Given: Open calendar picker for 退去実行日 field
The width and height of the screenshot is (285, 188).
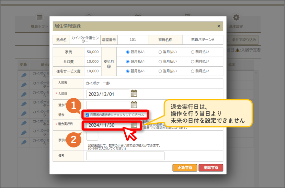Looking at the screenshot, I should click(x=134, y=125).
